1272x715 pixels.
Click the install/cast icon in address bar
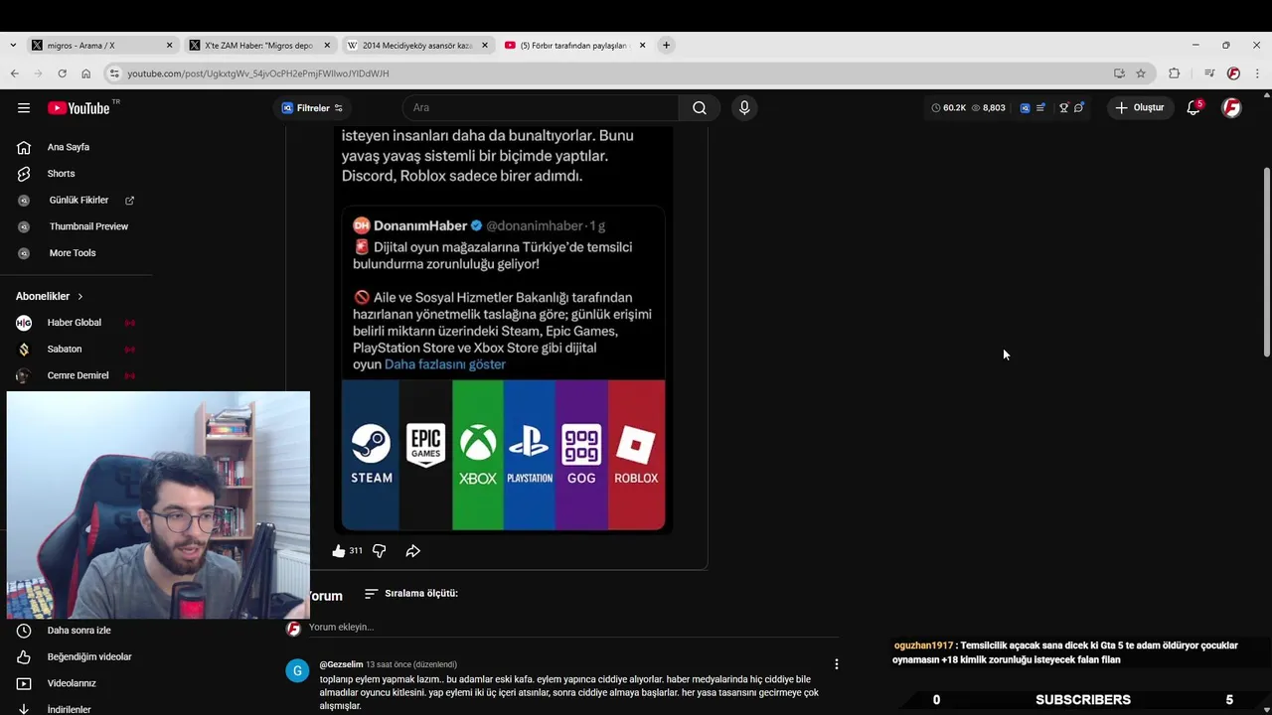(1119, 73)
